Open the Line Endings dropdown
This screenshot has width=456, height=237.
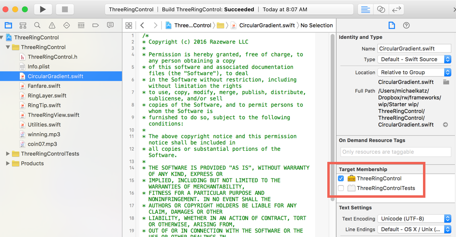pyautogui.click(x=414, y=229)
